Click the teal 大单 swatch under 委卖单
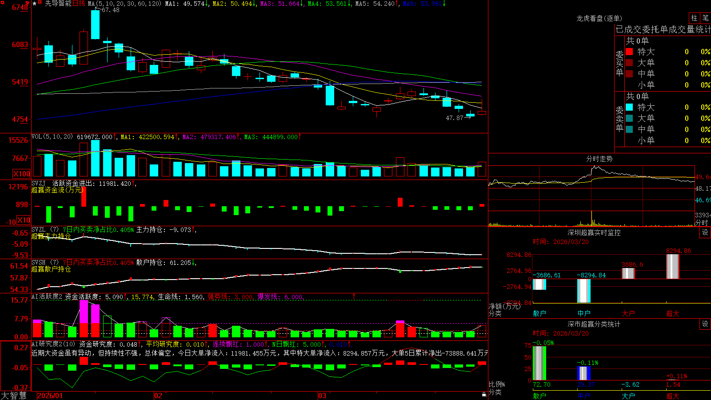 629,118
